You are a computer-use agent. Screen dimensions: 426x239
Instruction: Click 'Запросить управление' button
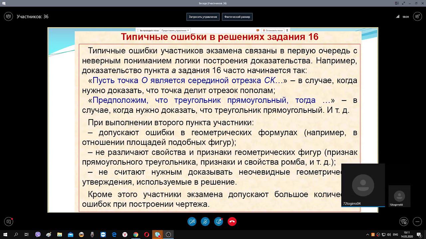point(203,17)
